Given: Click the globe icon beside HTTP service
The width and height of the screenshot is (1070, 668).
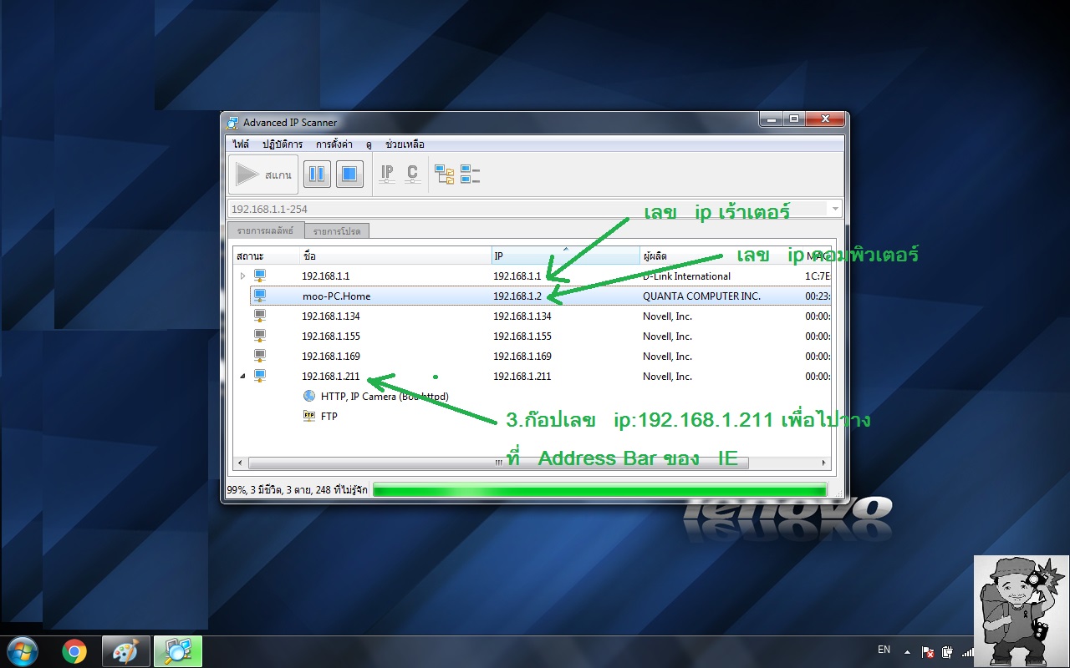Looking at the screenshot, I should [309, 397].
